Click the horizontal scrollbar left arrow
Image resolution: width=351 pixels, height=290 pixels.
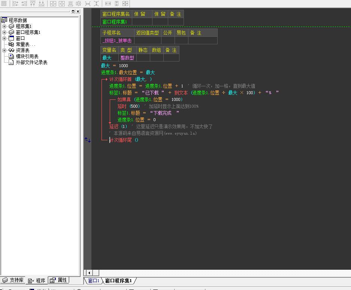pyautogui.click(x=89, y=273)
